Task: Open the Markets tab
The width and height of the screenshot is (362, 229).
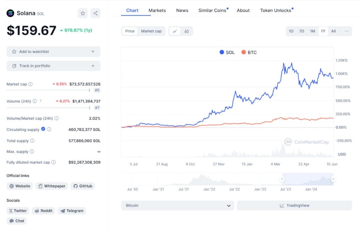Action: [x=157, y=10]
